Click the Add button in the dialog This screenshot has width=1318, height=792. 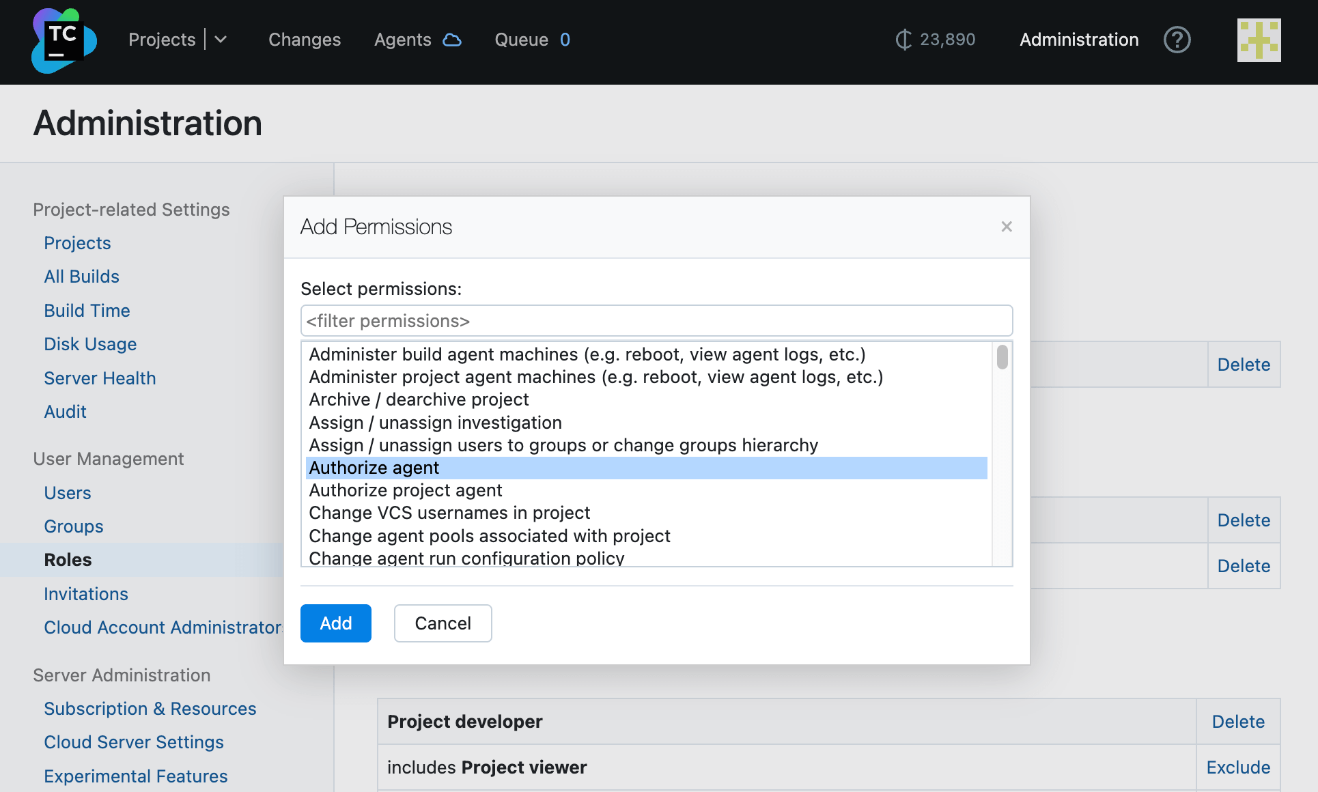click(x=335, y=623)
